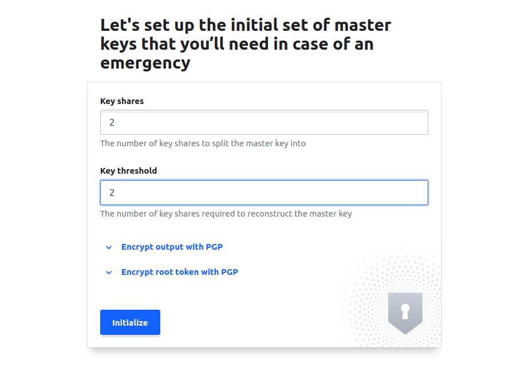Click the heading's first line about master
This screenshot has height=368, width=525.
pyautogui.click(x=246, y=25)
